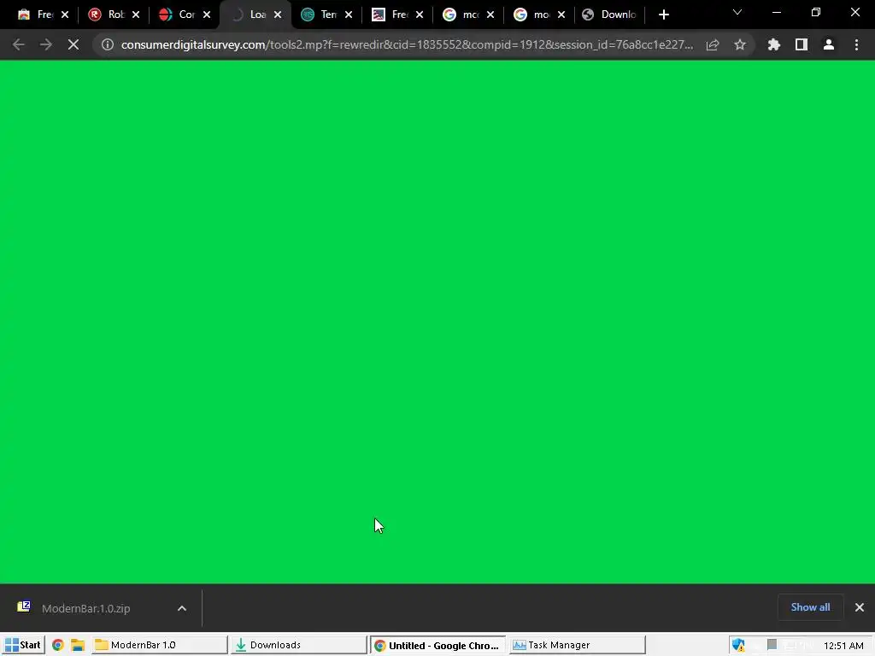
Task: Switch to ModernBar 1.0 taskbar window
Action: click(x=159, y=645)
